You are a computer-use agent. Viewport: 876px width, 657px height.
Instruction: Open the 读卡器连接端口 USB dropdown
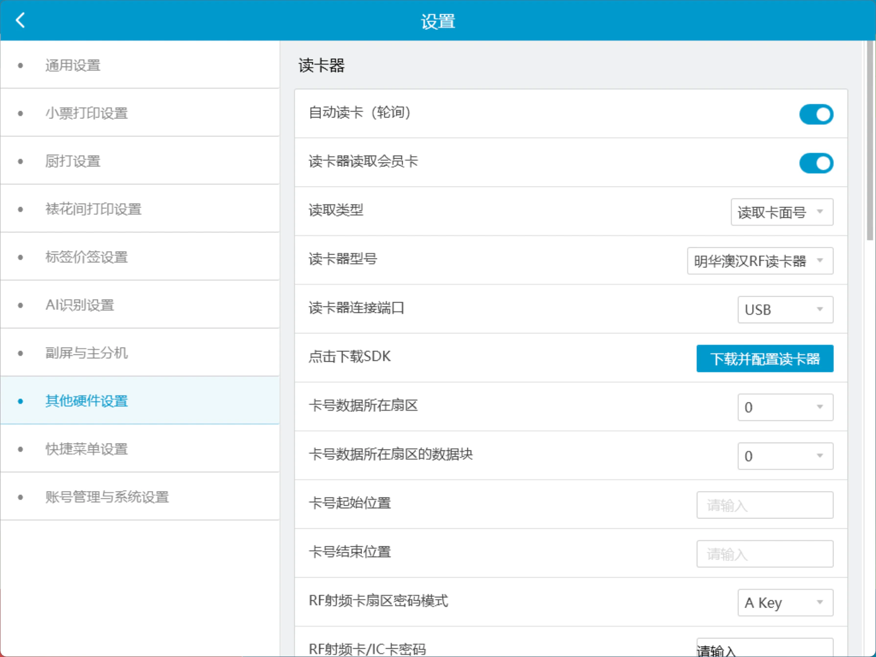[785, 310]
